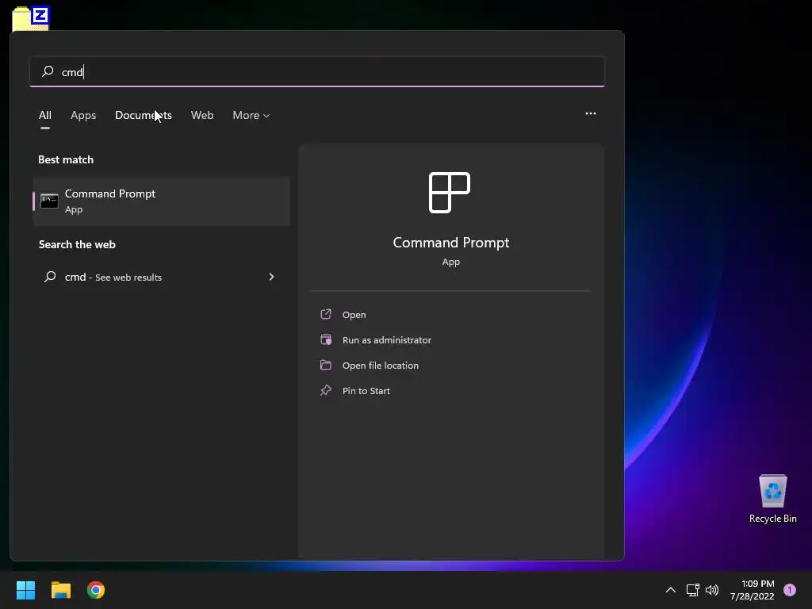This screenshot has height=609, width=812.
Task: Open the Windows Start menu button
Action: point(25,590)
